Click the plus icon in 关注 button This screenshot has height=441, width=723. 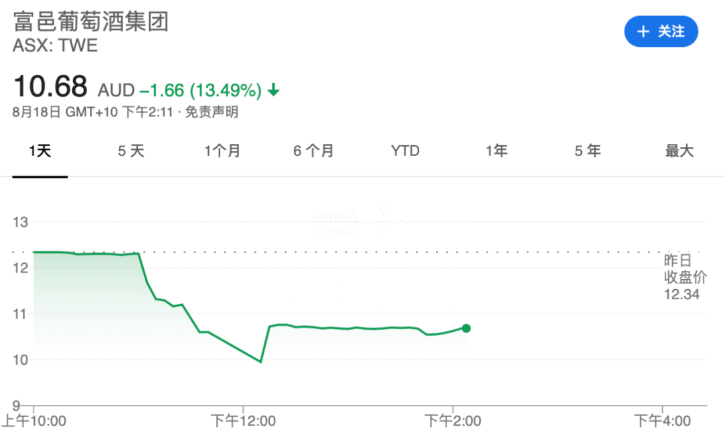click(x=643, y=31)
